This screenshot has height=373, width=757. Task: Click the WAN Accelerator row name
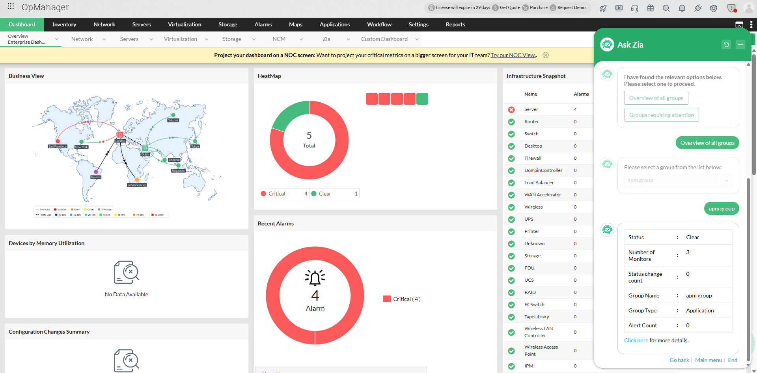[543, 195]
